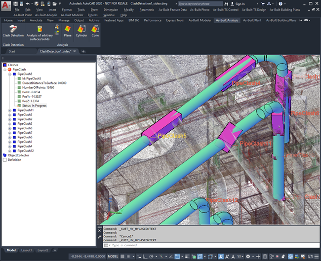
Task: Open the As-Built Modeler ribbon tab
Action: [200, 20]
